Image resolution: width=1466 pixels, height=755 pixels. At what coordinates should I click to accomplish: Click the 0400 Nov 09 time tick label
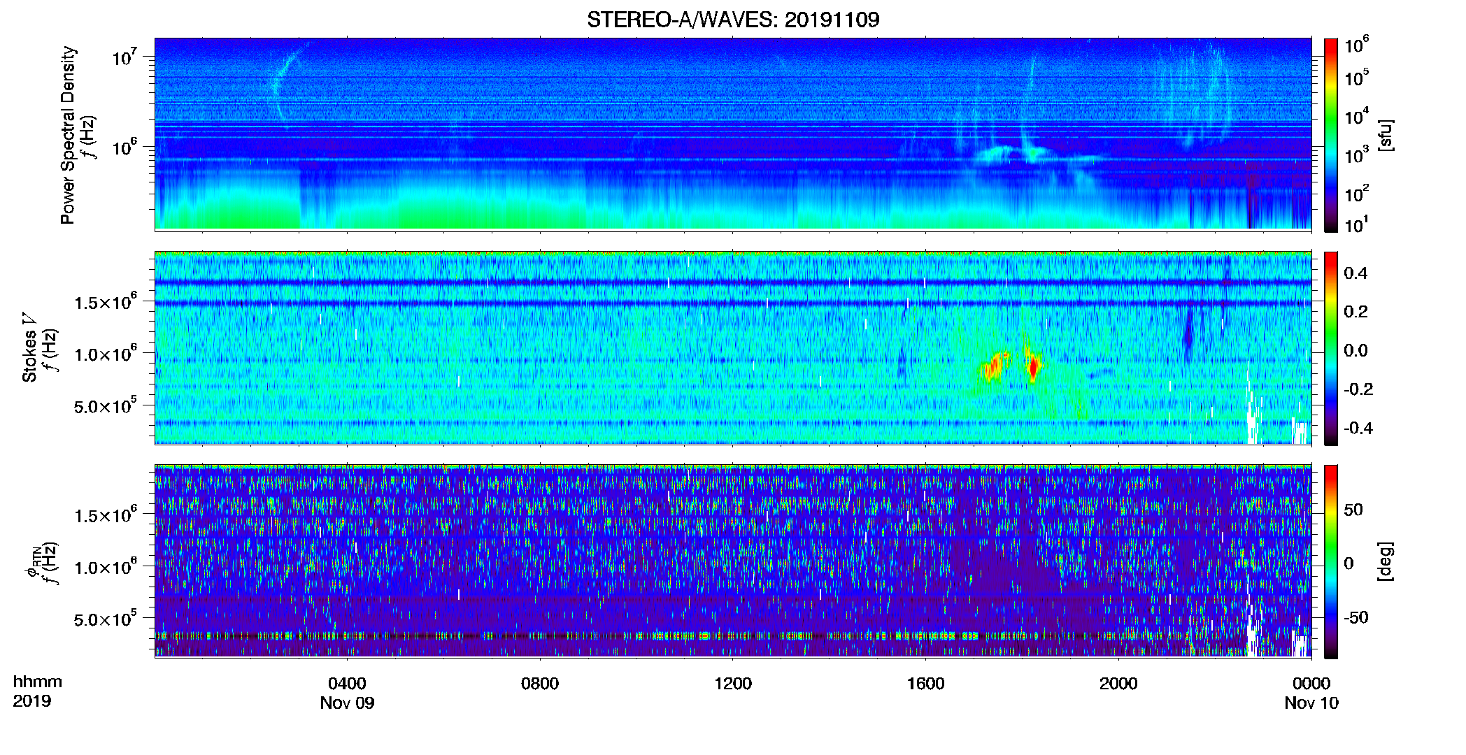[x=347, y=693]
